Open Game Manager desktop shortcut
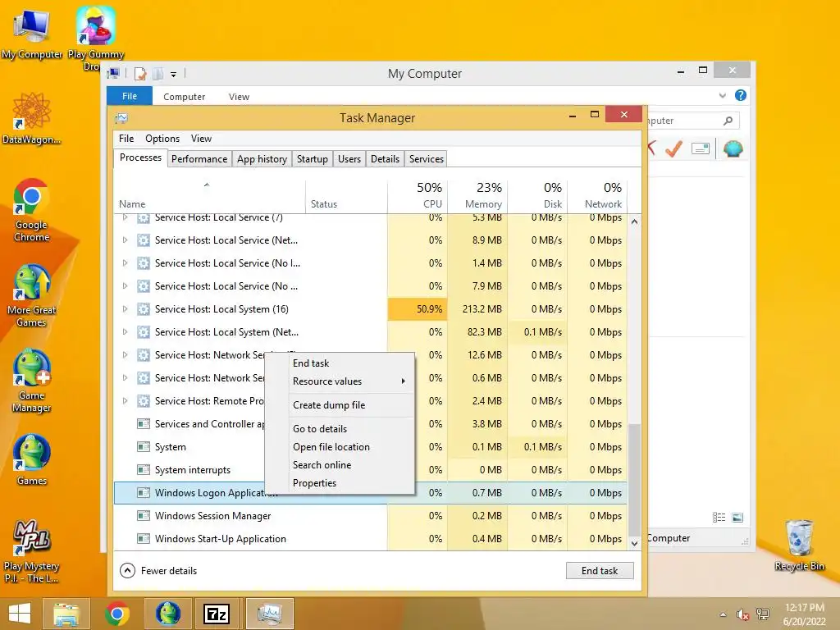 pyautogui.click(x=32, y=381)
